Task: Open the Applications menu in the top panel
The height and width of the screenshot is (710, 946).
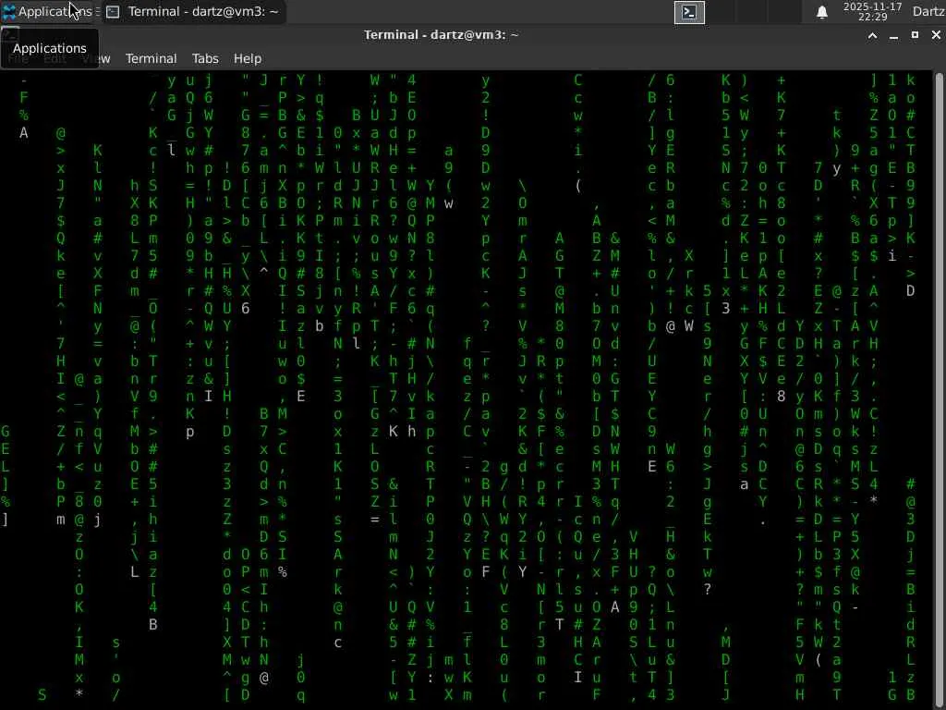Action: click(48, 11)
